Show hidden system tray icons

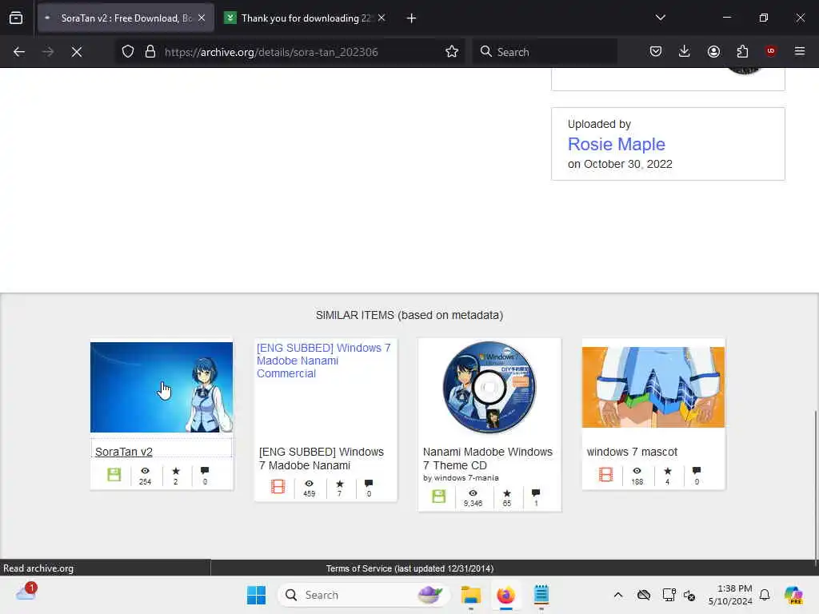click(618, 595)
